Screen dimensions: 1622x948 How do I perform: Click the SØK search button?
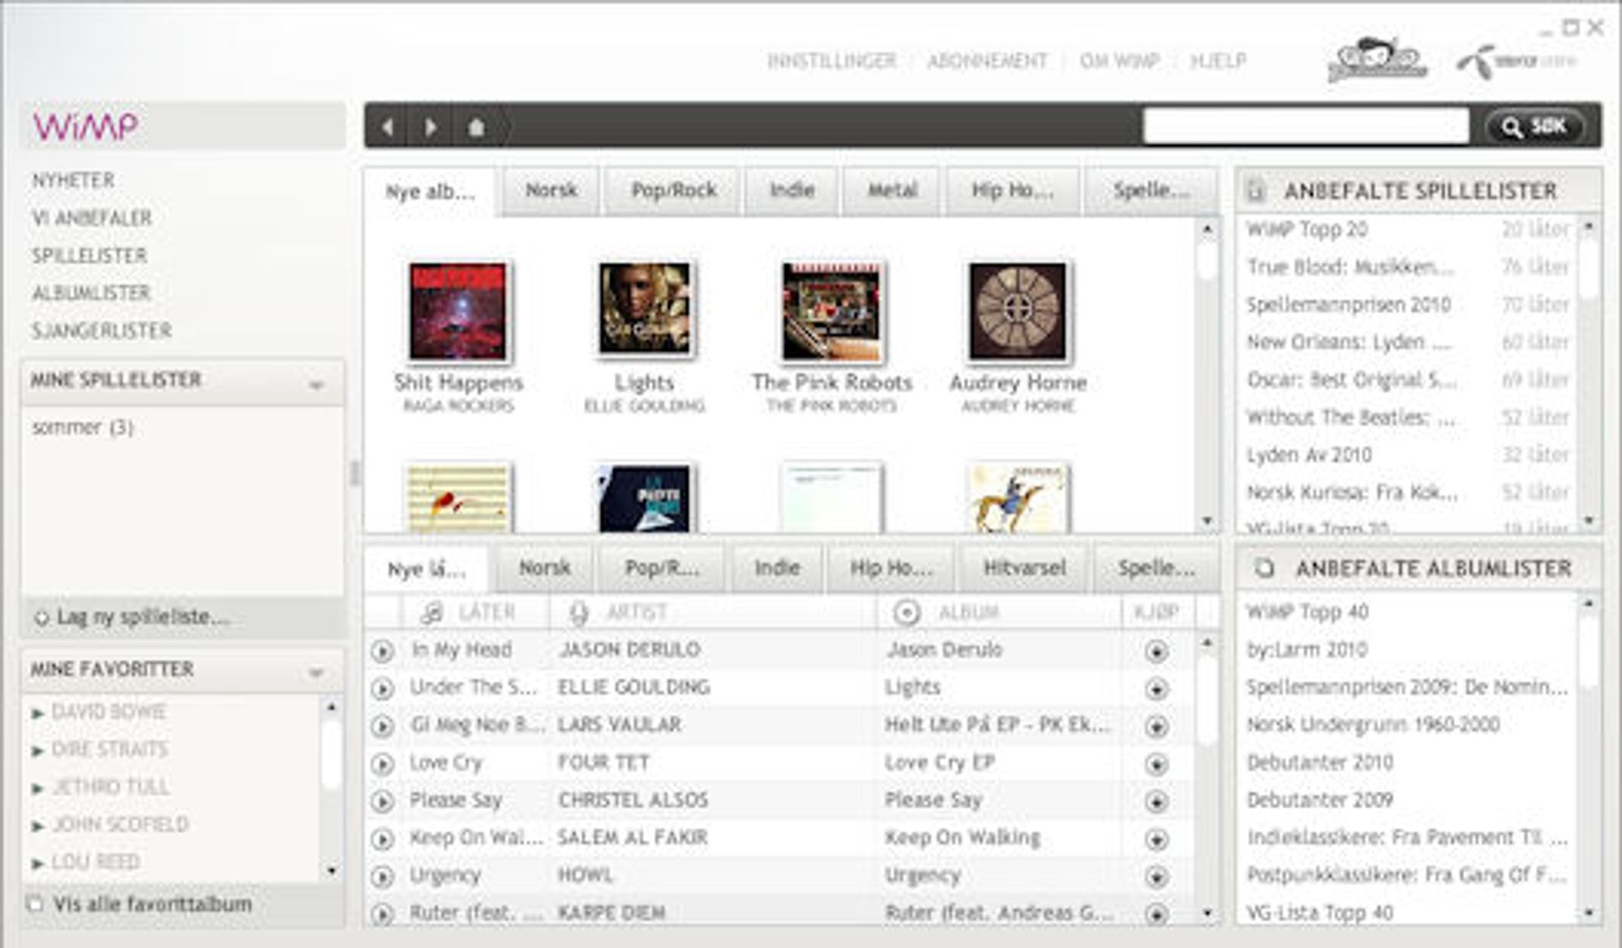pyautogui.click(x=1534, y=126)
